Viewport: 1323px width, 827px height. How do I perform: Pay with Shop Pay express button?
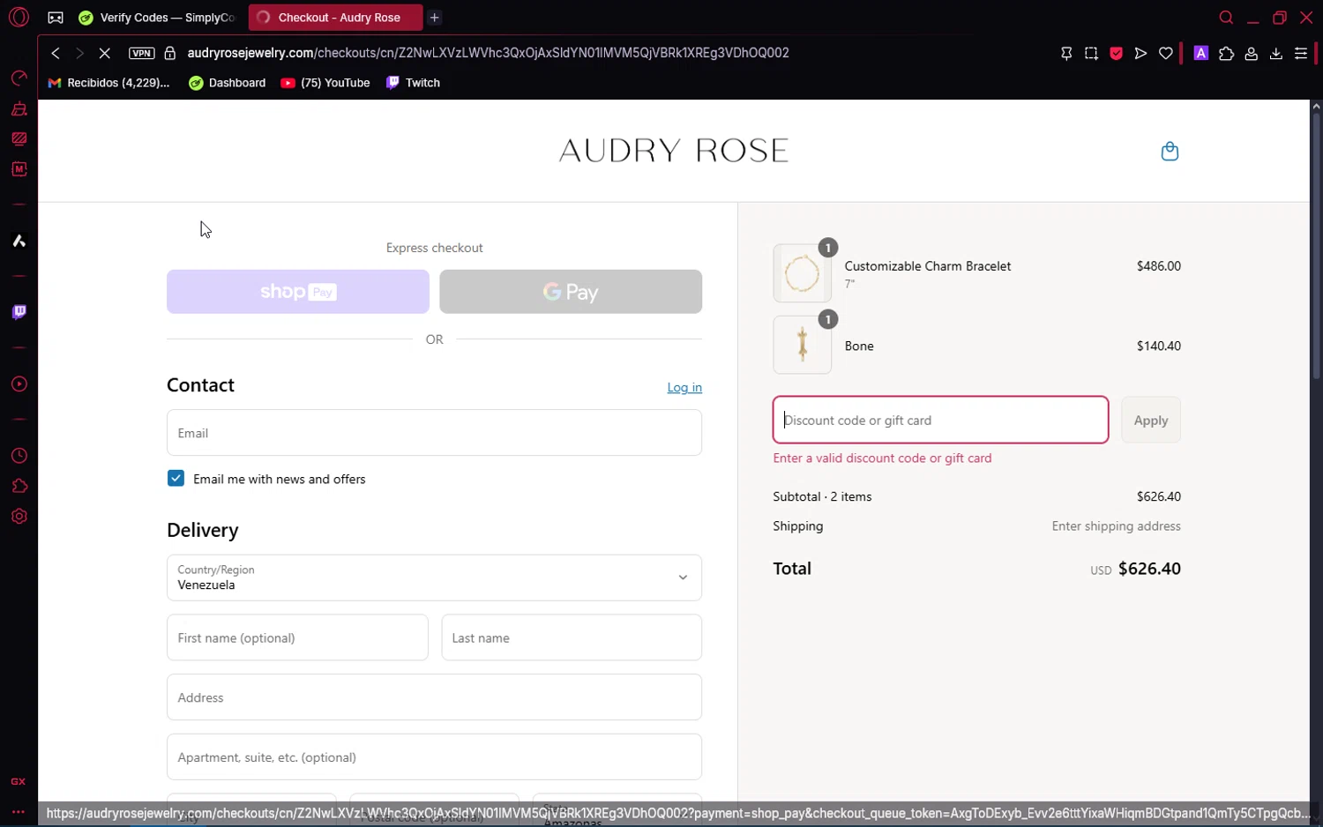pyautogui.click(x=298, y=292)
